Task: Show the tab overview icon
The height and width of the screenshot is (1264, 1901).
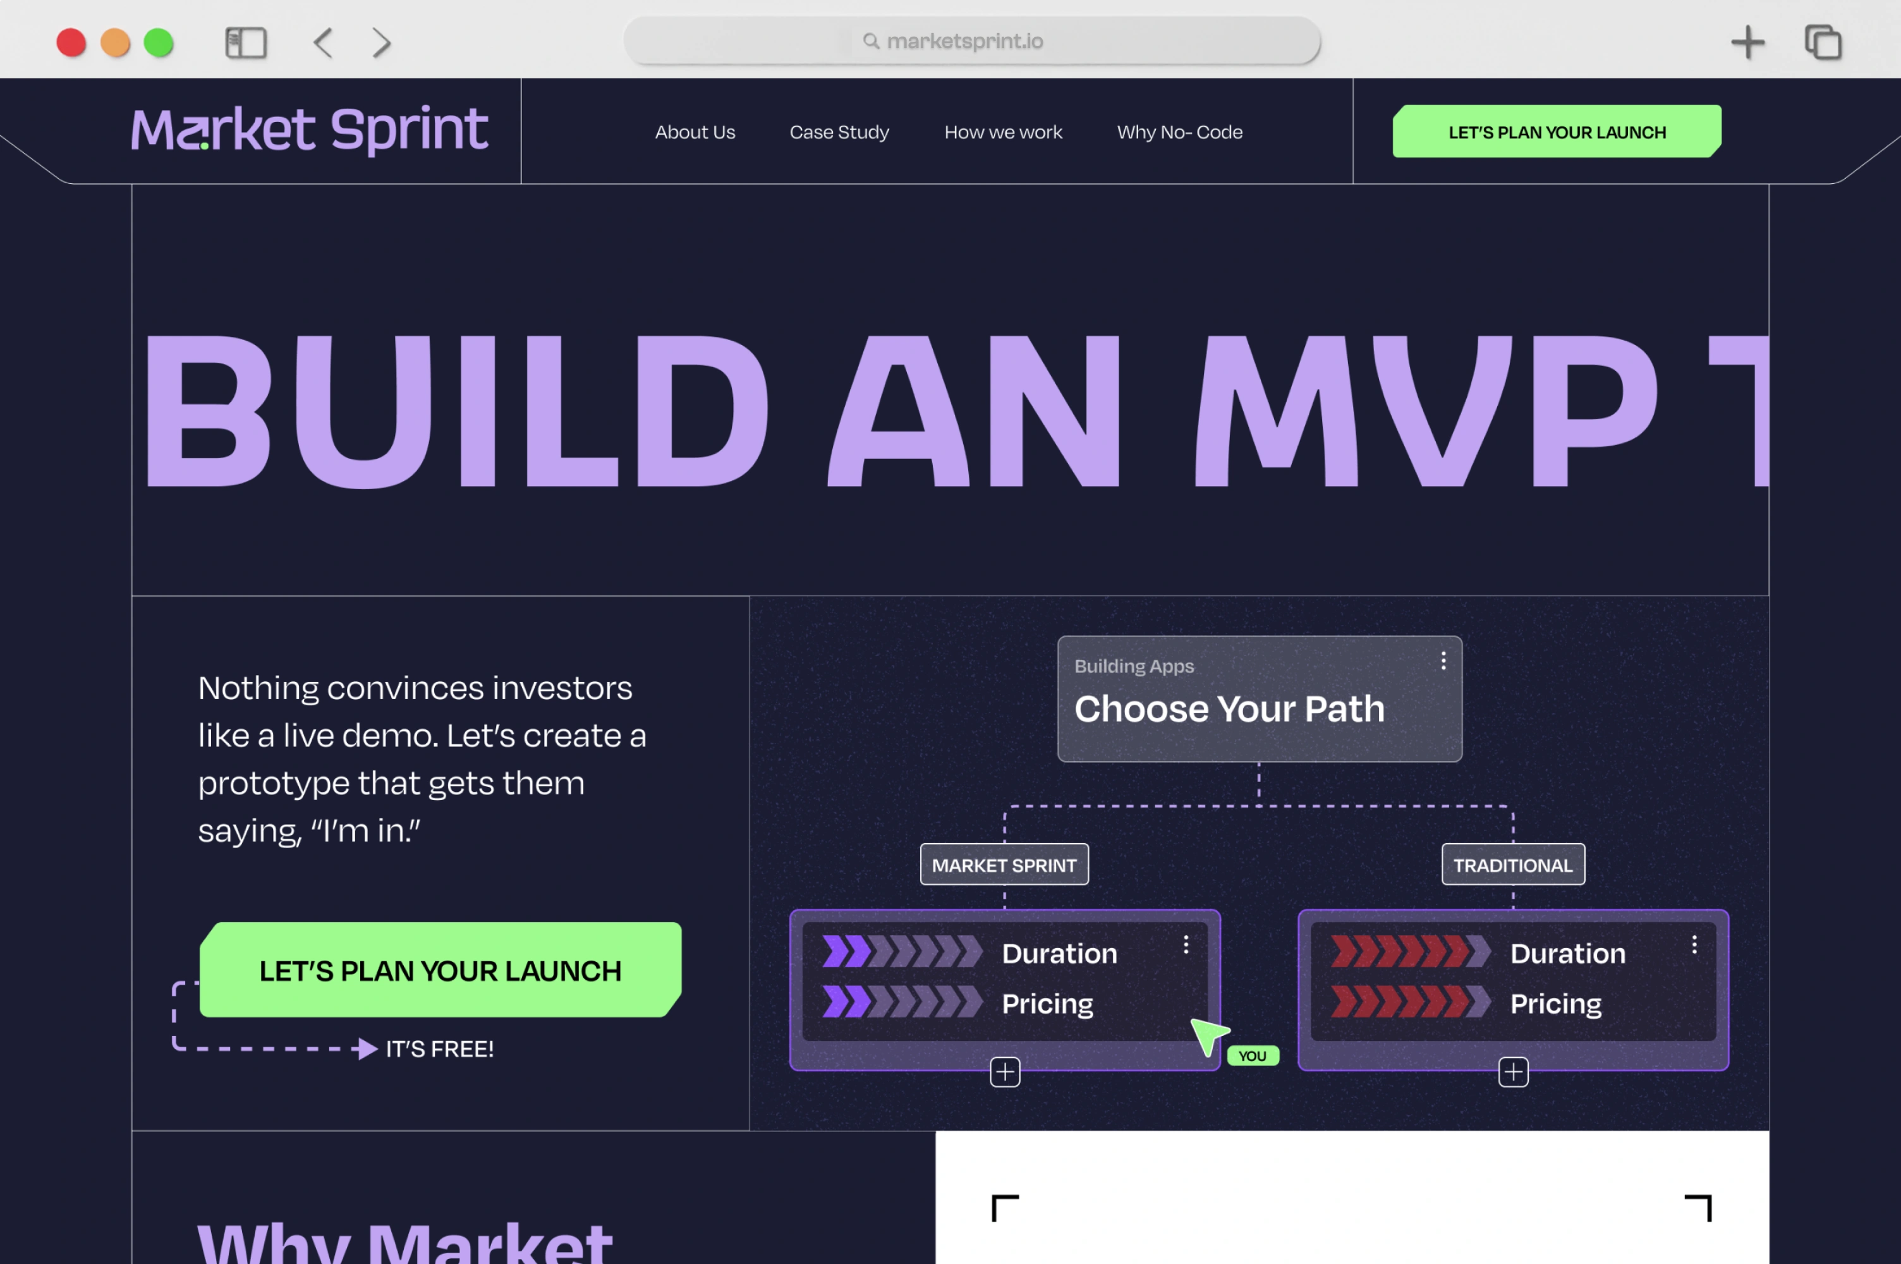Action: pyautogui.click(x=1823, y=43)
